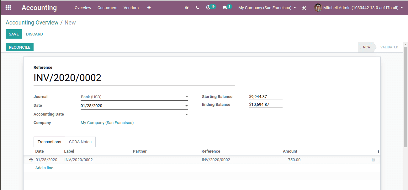Delete transaction line with trash icon
The height and width of the screenshot is (190, 408).
[373, 160]
